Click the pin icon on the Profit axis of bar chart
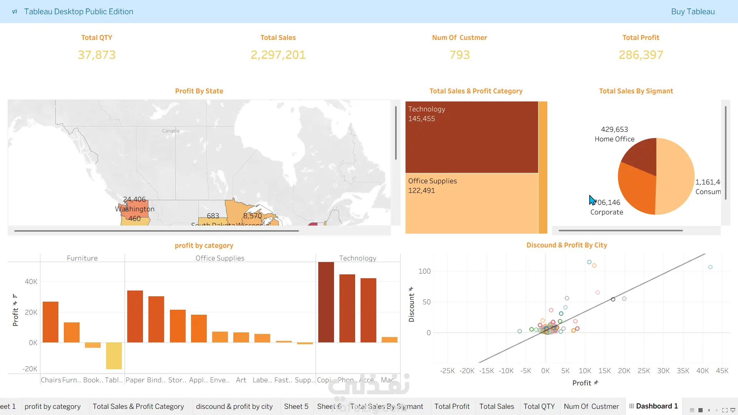This screenshot has width=738, height=415. [x=15, y=303]
